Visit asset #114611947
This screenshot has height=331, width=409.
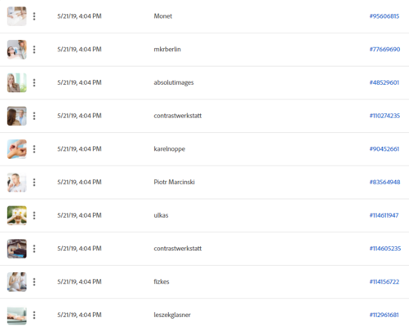click(384, 215)
